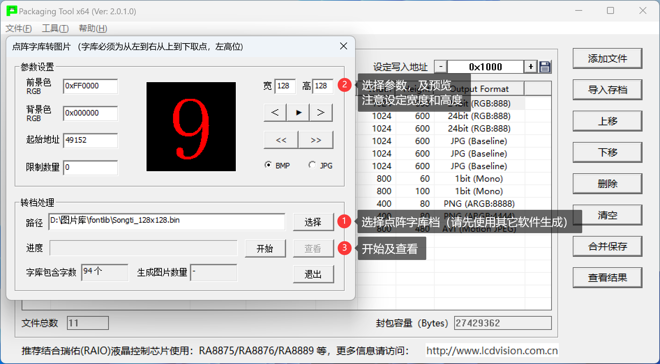Screen dimensions: 660x364
Task: Close the 点阵字库转图片 dialog
Action: 343,46
